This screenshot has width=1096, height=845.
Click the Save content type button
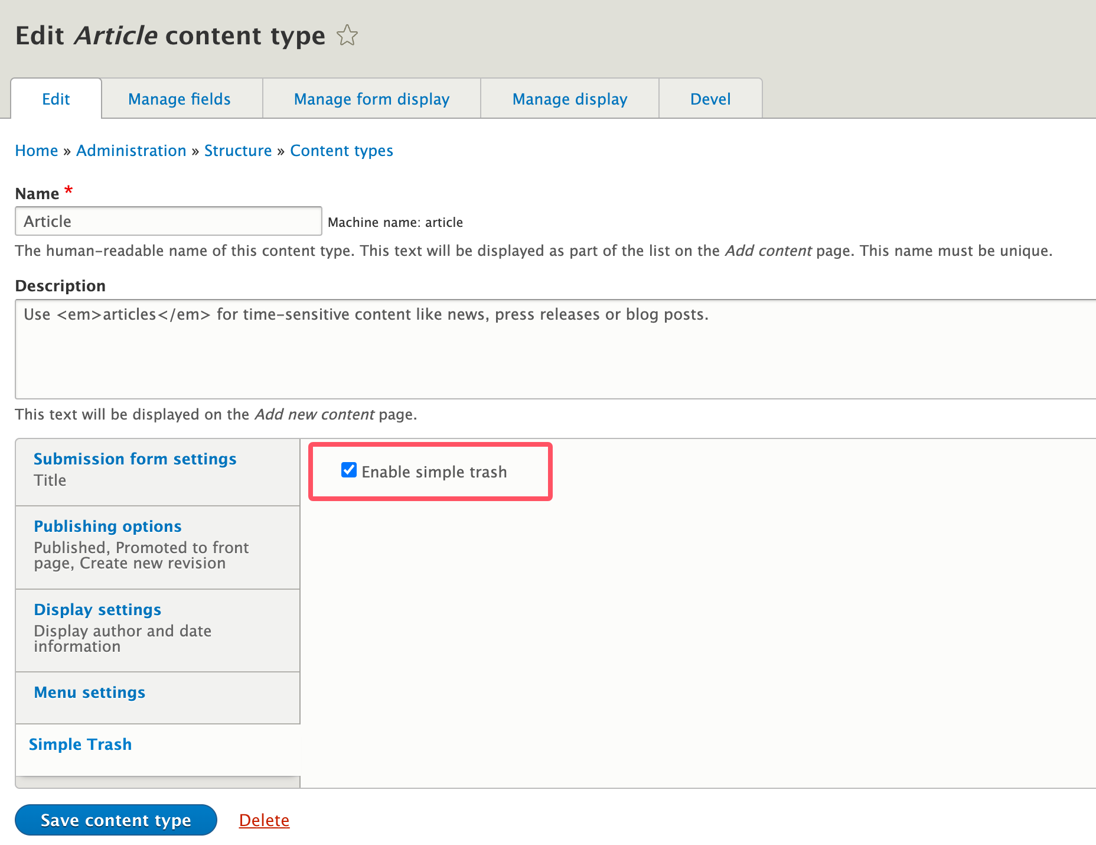point(115,820)
